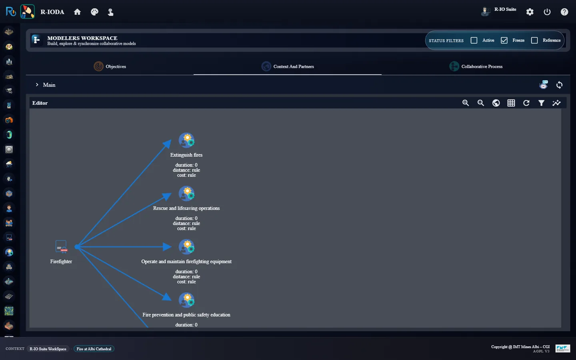Image resolution: width=576 pixels, height=360 pixels.
Task: Click the Ri logo in top-left corner
Action: 11,12
